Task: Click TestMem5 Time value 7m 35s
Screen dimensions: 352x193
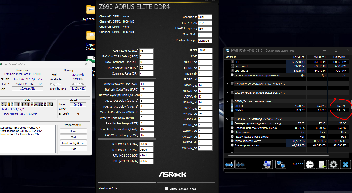Action: (x=78, y=105)
